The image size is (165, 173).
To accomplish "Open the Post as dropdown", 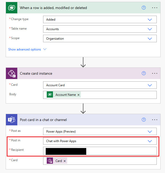I will (100, 131).
